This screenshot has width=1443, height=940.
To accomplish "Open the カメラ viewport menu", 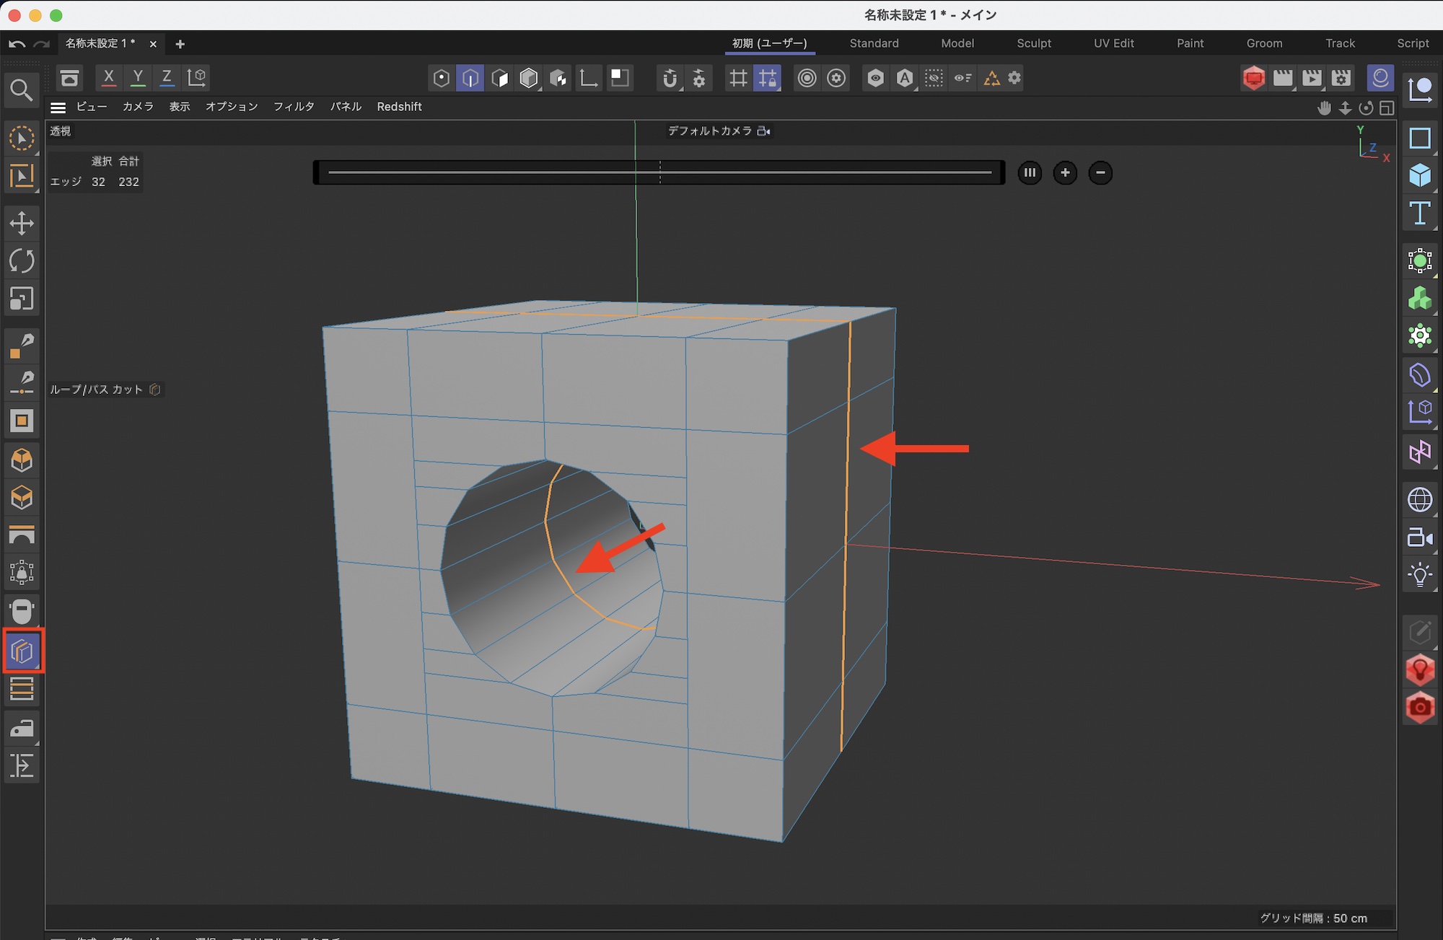I will 138,107.
